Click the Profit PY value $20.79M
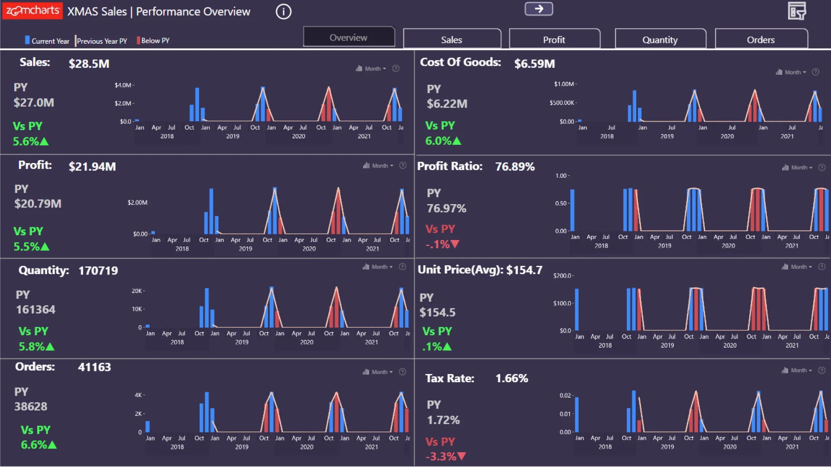 click(38, 203)
